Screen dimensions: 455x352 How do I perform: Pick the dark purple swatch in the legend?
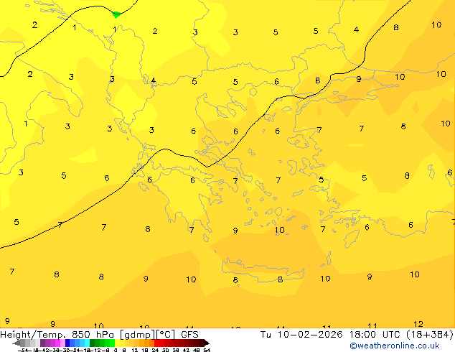tap(42, 343)
